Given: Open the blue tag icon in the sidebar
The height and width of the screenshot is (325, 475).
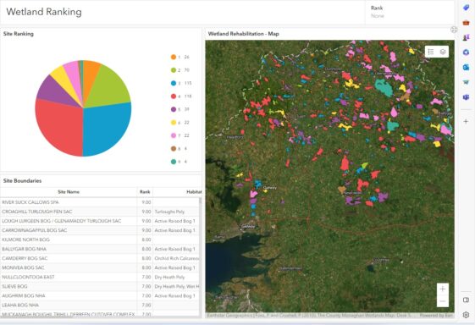Looking at the screenshot, I should click(466, 8).
